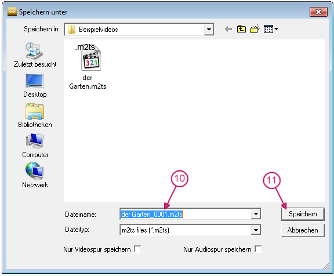Click the m2ts files type field
Screen dimensions: 334x276
click(186, 230)
